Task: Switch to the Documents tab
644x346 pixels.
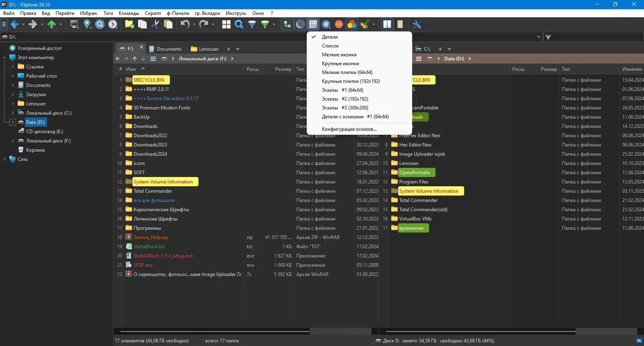Action: click(165, 49)
